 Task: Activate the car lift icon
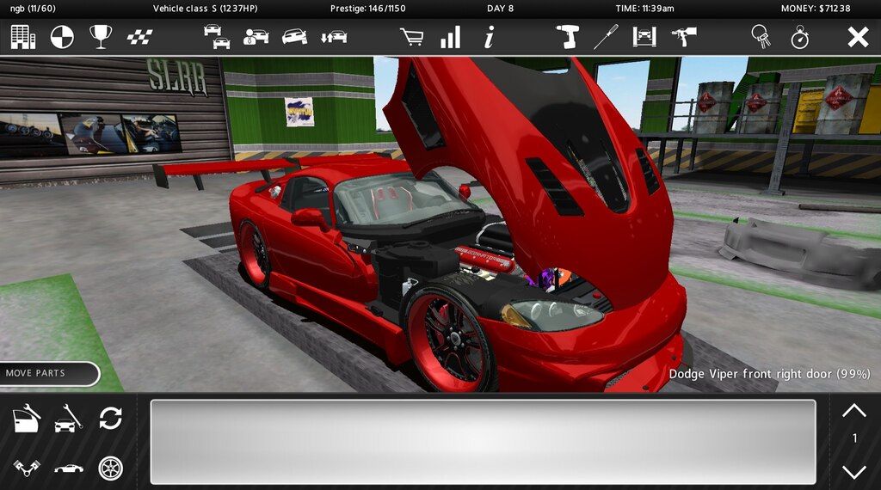click(644, 37)
